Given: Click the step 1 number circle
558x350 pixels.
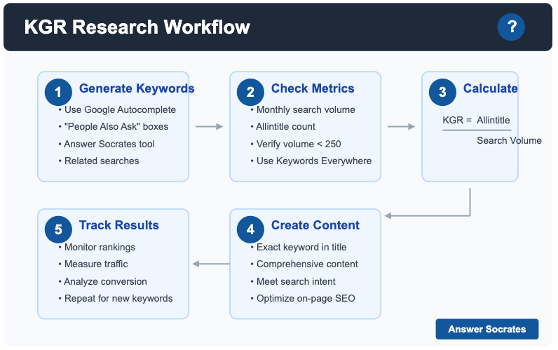Looking at the screenshot, I should (x=58, y=92).
